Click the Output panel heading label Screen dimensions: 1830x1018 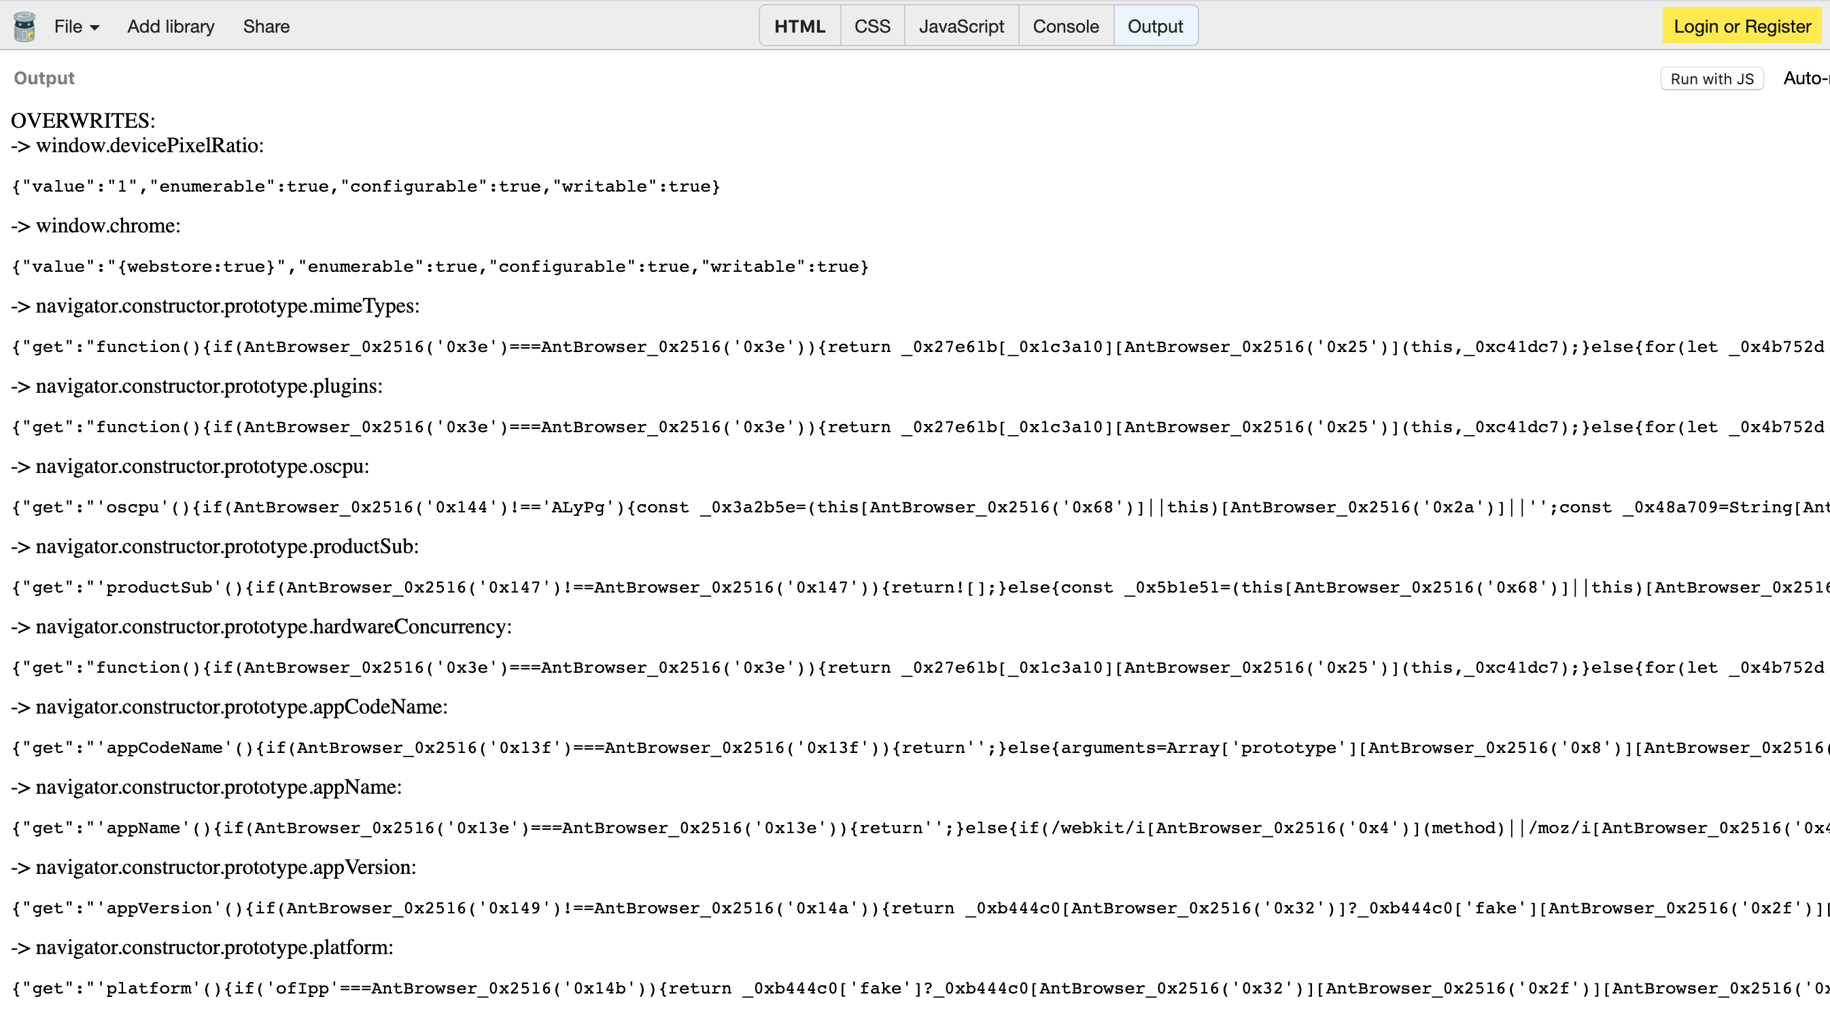tap(44, 78)
